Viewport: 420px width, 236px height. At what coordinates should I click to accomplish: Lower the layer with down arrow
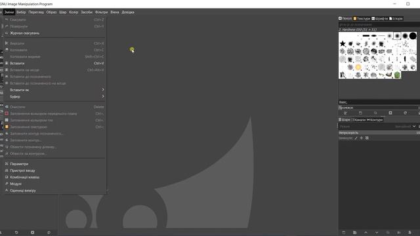point(377,233)
